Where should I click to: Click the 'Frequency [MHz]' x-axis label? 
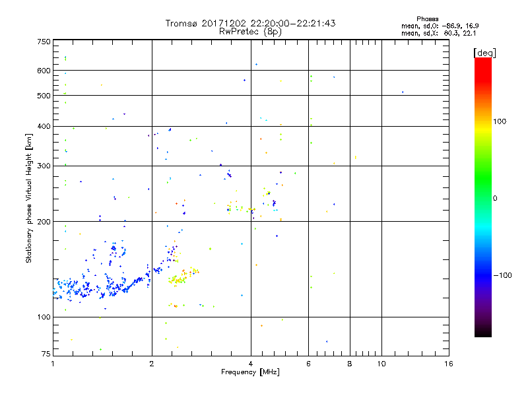250,372
